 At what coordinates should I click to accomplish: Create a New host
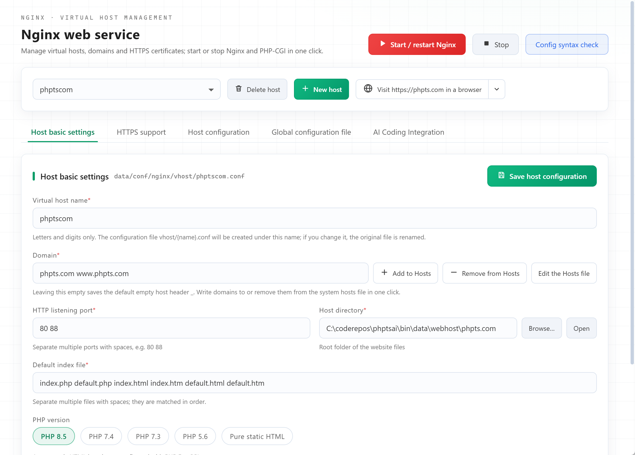click(321, 89)
